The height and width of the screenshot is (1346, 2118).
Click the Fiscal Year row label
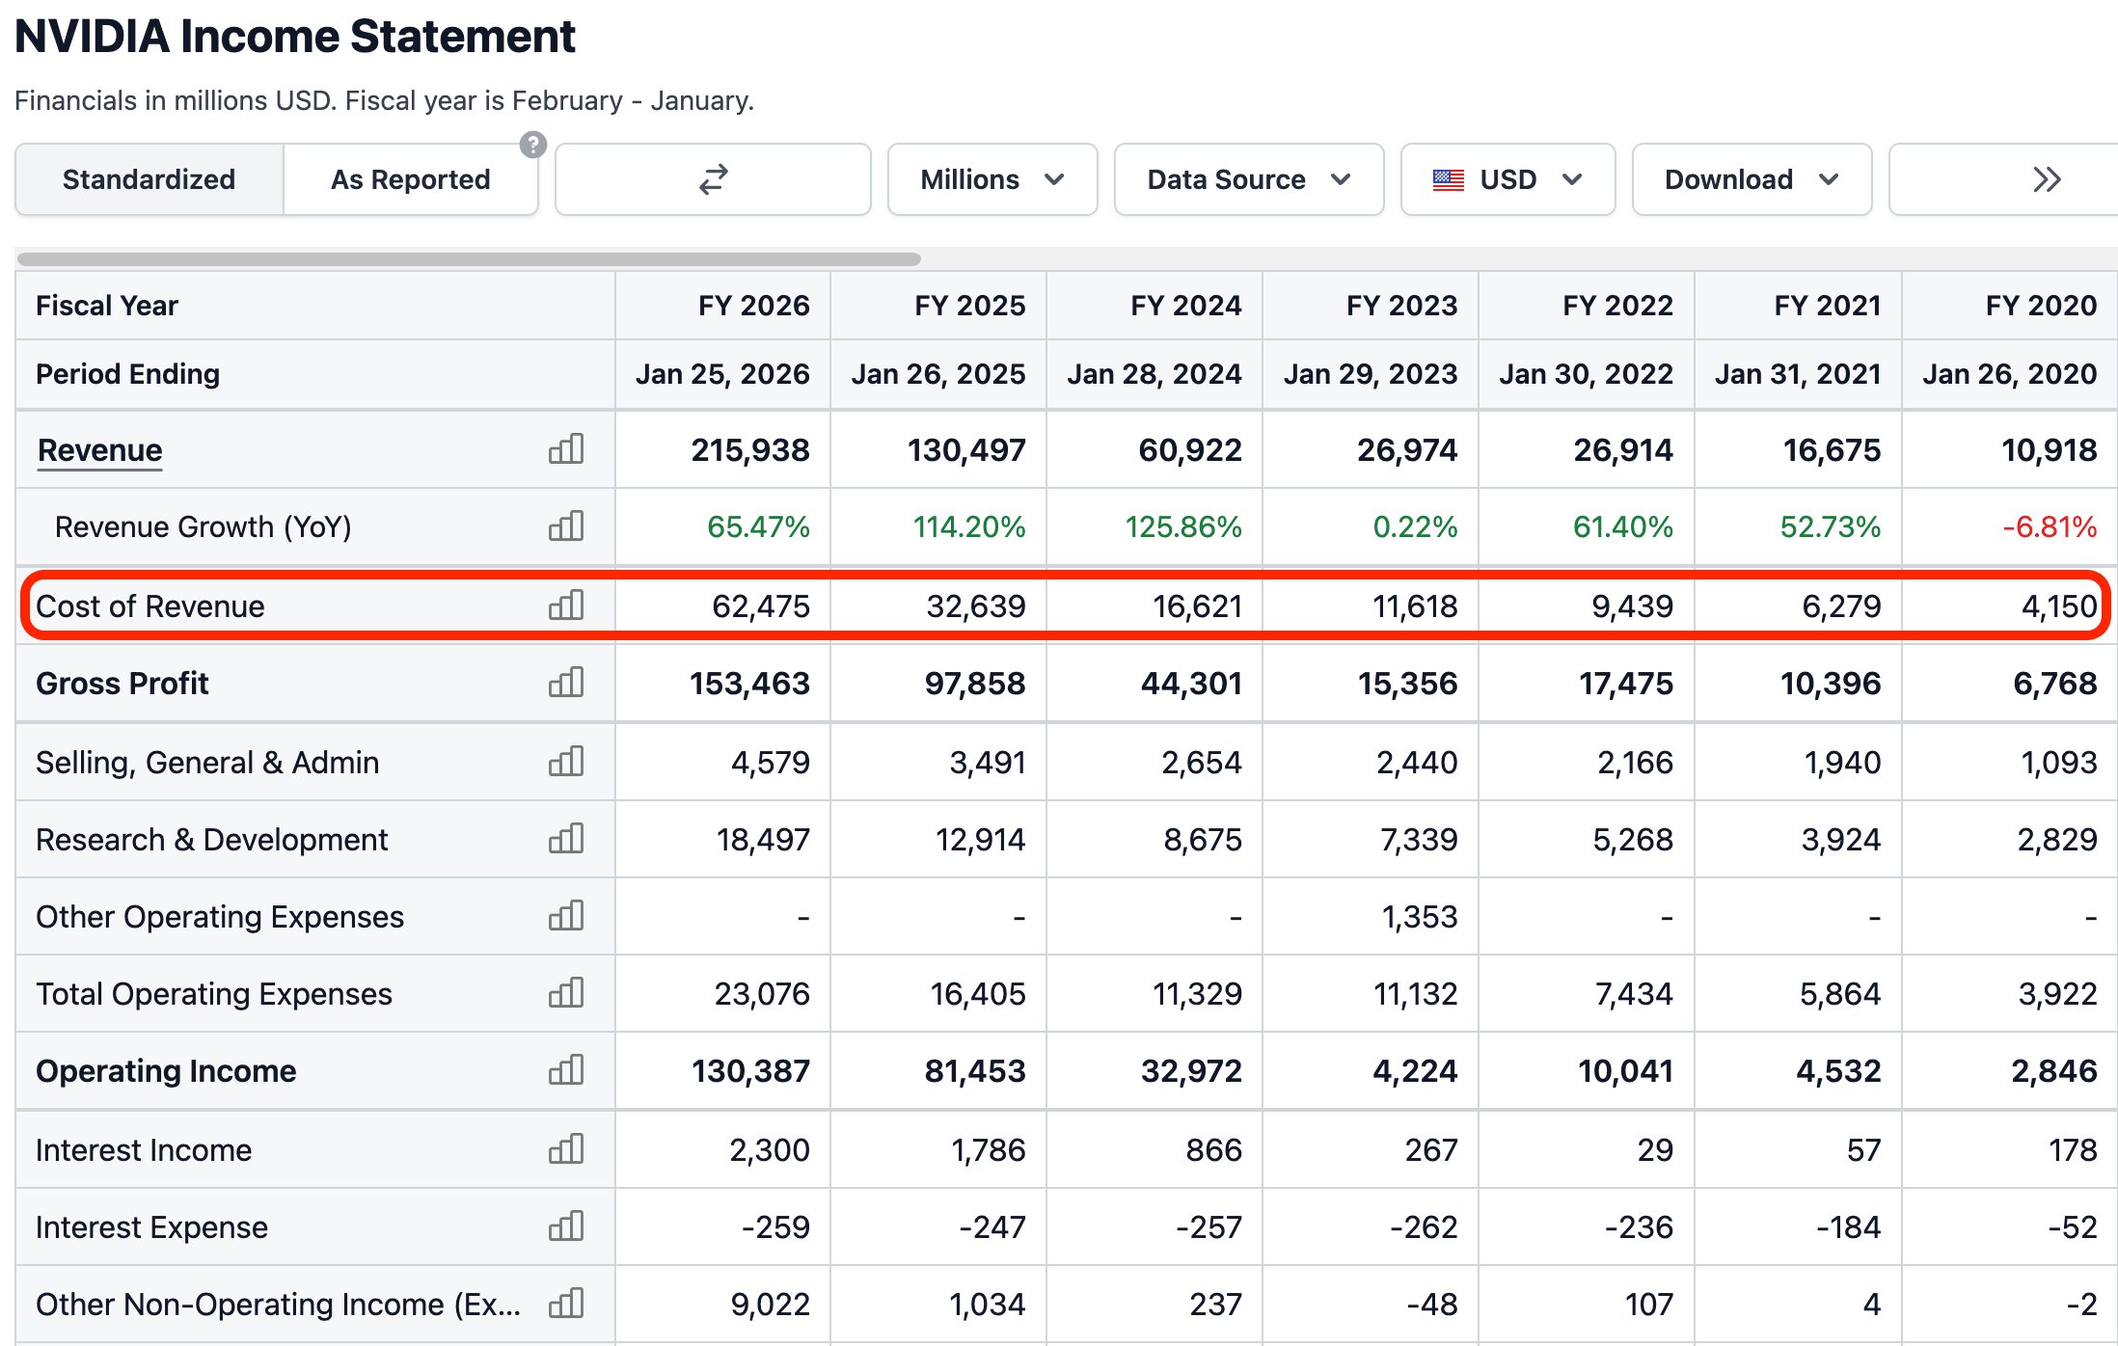(107, 306)
